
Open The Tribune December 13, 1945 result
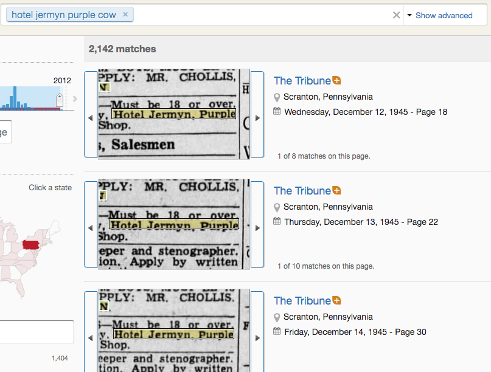(302, 191)
